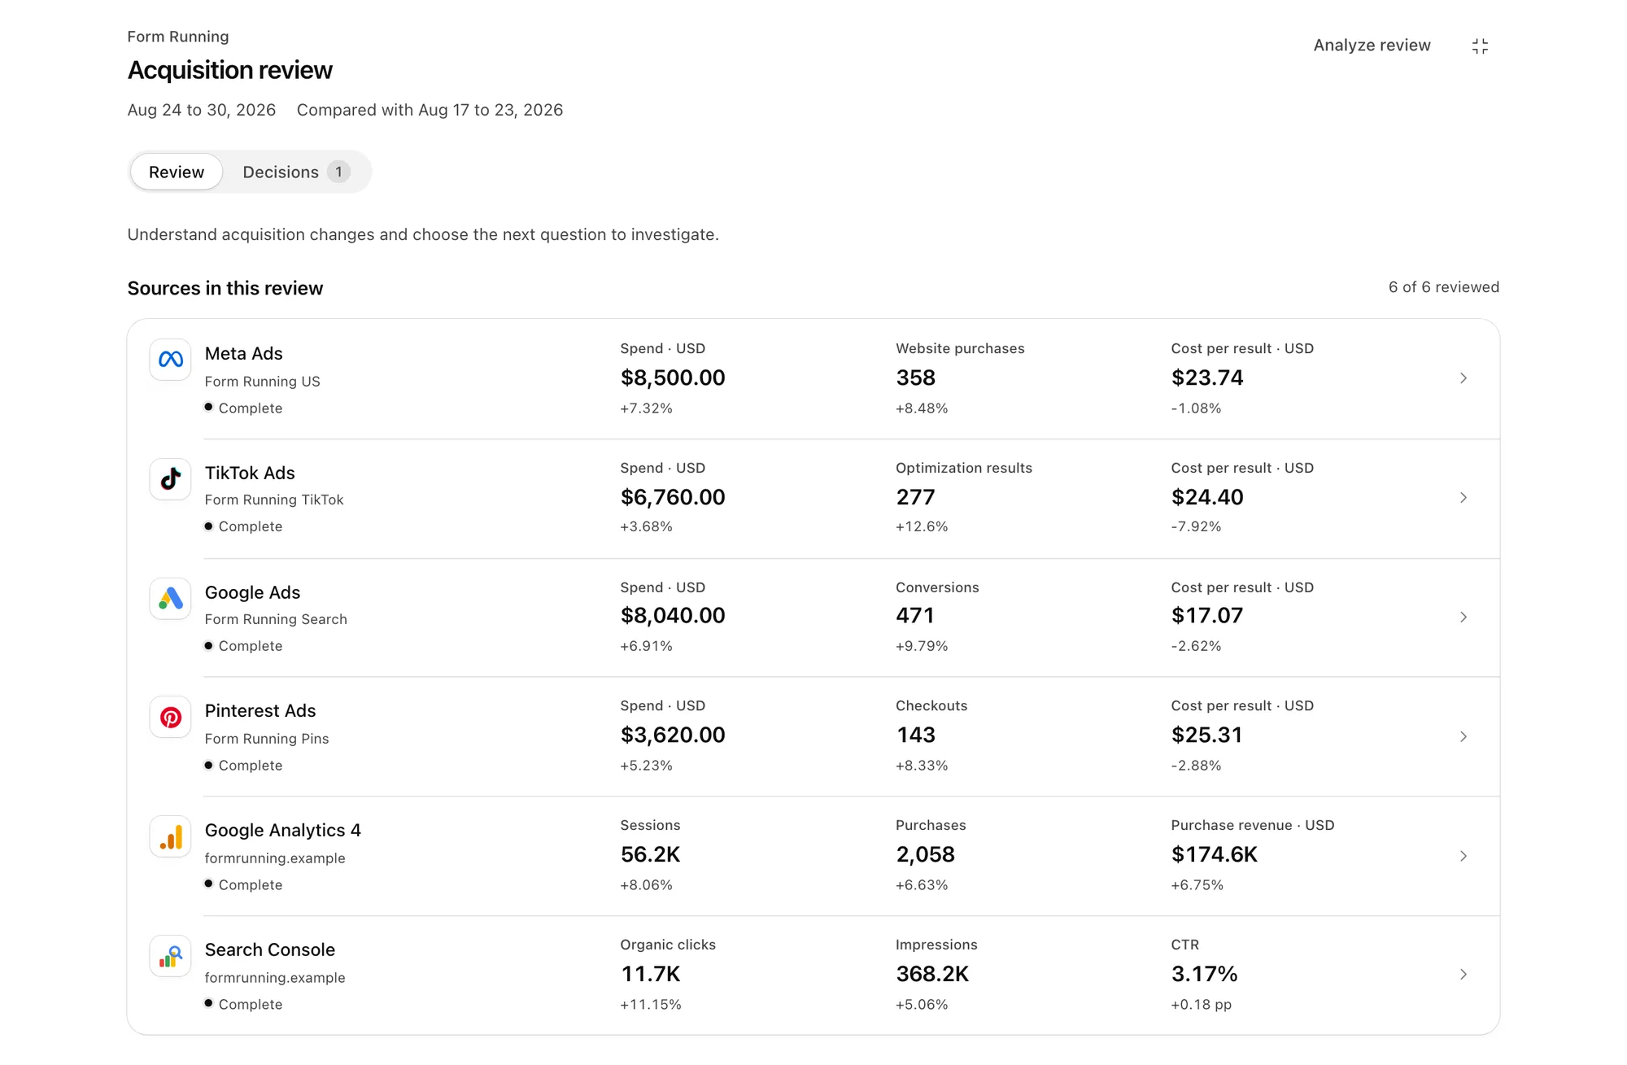Switch to the Review tab
Image resolution: width=1627 pixels, height=1065 pixels.
coord(177,172)
